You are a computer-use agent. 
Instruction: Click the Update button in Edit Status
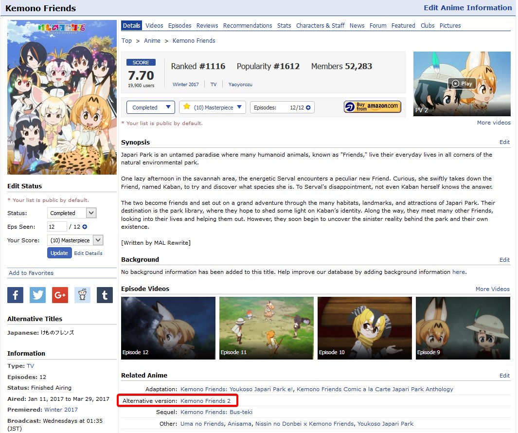(x=59, y=253)
